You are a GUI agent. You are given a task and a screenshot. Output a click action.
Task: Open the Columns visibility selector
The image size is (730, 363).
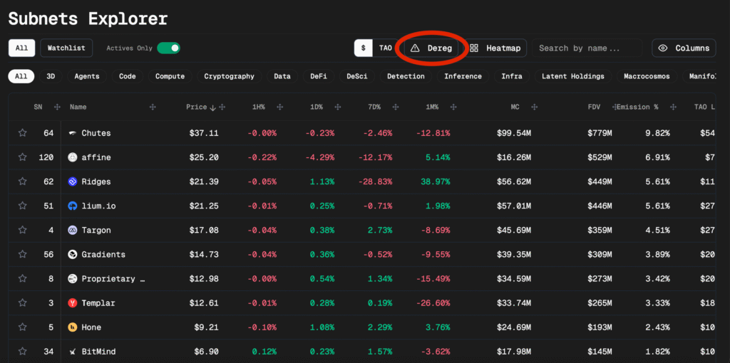tap(684, 48)
